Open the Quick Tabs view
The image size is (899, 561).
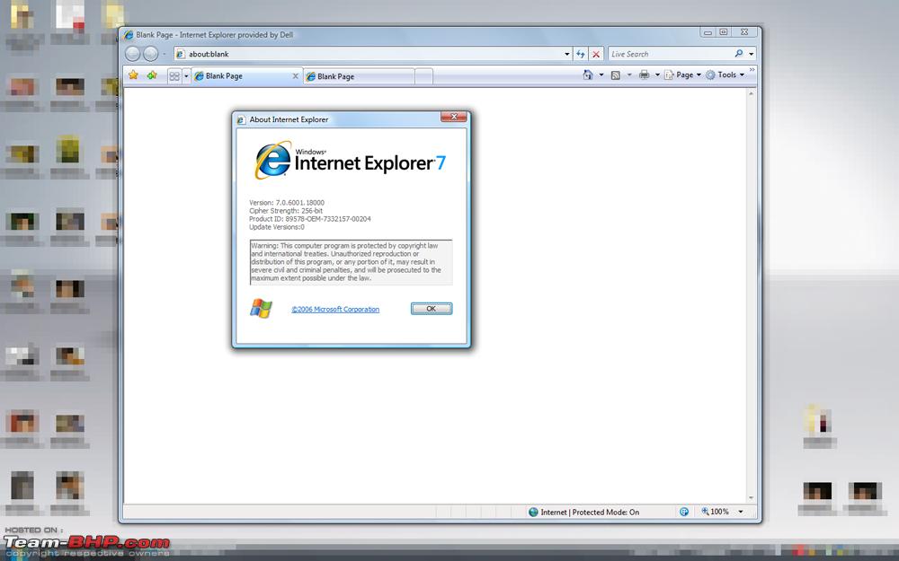pyautogui.click(x=174, y=75)
